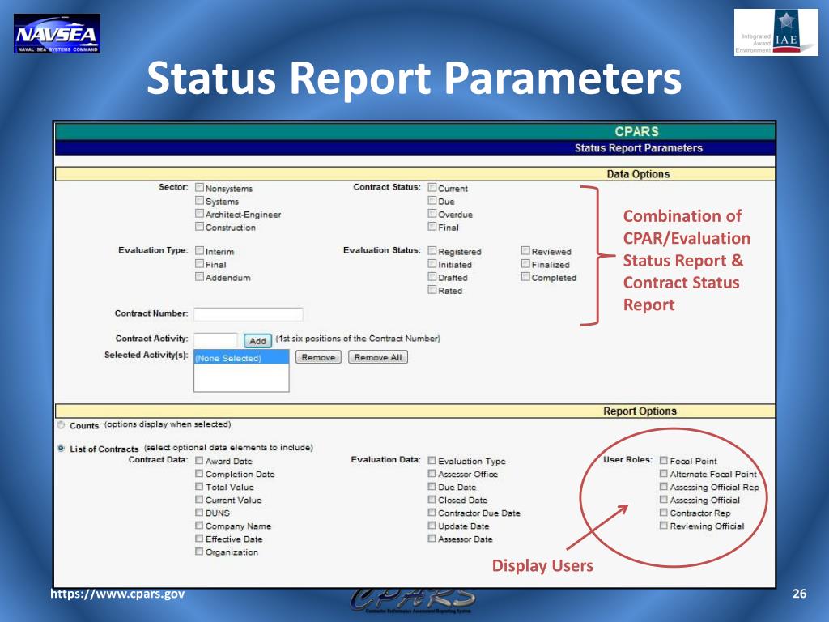This screenshot has height=622, width=829.
Task: Tick the Addendum evaluation type checkbox
Action: (199, 277)
